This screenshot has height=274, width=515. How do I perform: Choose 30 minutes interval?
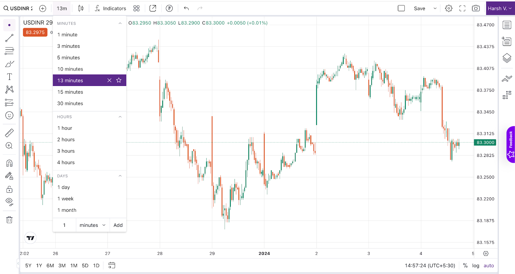pos(89,104)
